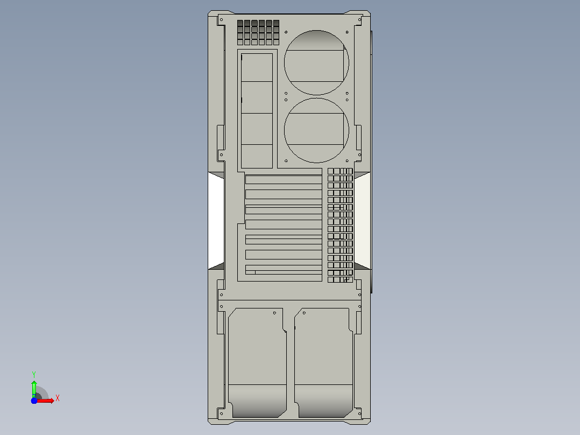The width and height of the screenshot is (580, 435).
Task: Select the top-left square vent grid on the model
Action: tap(258, 33)
